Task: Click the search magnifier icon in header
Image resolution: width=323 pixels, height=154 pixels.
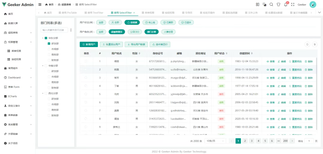Action: pyautogui.click(x=271, y=5)
